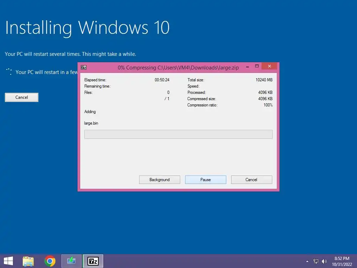Viewport: 357px width, 268px height.
Task: Click the 'Compressed size:' label
Action: coord(202,99)
